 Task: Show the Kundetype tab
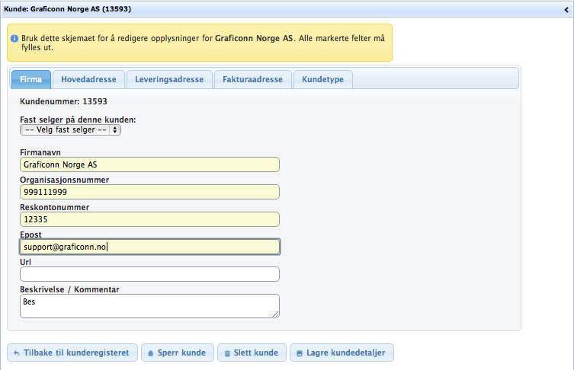(323, 80)
